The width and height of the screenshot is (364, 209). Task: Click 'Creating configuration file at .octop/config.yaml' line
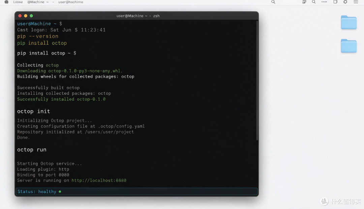pyautogui.click(x=81, y=126)
